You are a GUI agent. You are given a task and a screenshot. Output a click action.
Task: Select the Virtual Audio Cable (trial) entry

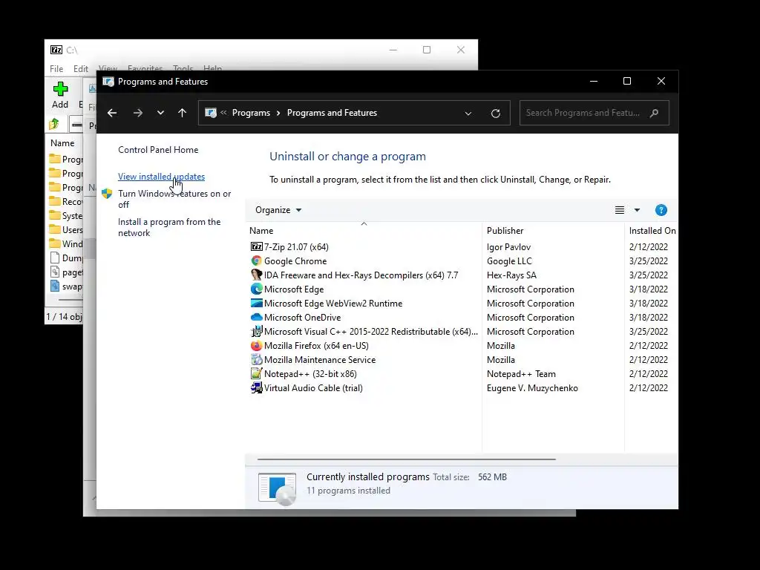313,387
